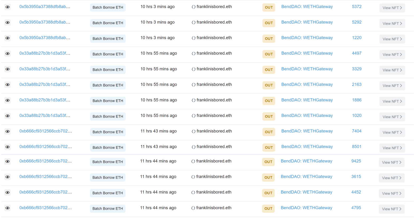Open token ID 1020 link
The height and width of the screenshot is (218, 419).
pos(357,116)
